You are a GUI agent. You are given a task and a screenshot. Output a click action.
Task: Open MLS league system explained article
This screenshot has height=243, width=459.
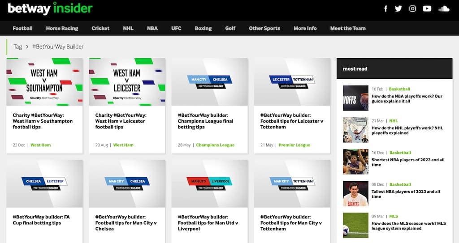[409, 226]
